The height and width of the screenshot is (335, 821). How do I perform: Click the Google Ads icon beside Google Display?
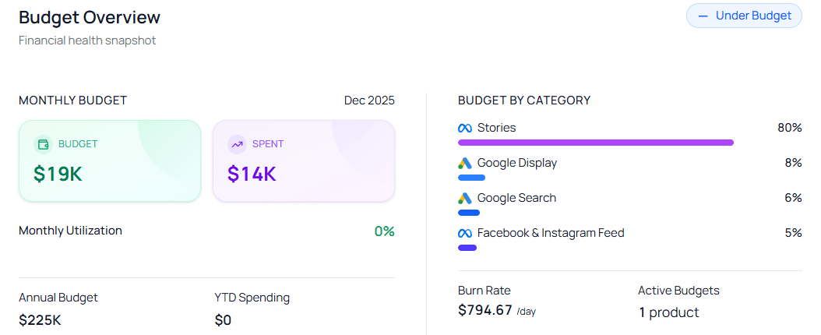click(465, 164)
